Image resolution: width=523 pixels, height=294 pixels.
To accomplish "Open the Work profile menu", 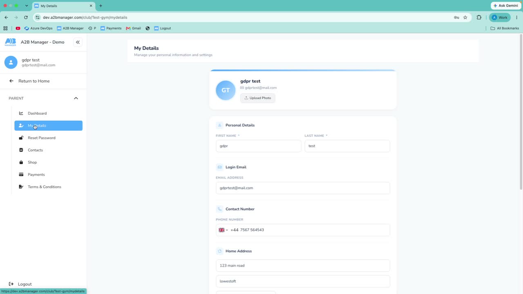I will (500, 18).
